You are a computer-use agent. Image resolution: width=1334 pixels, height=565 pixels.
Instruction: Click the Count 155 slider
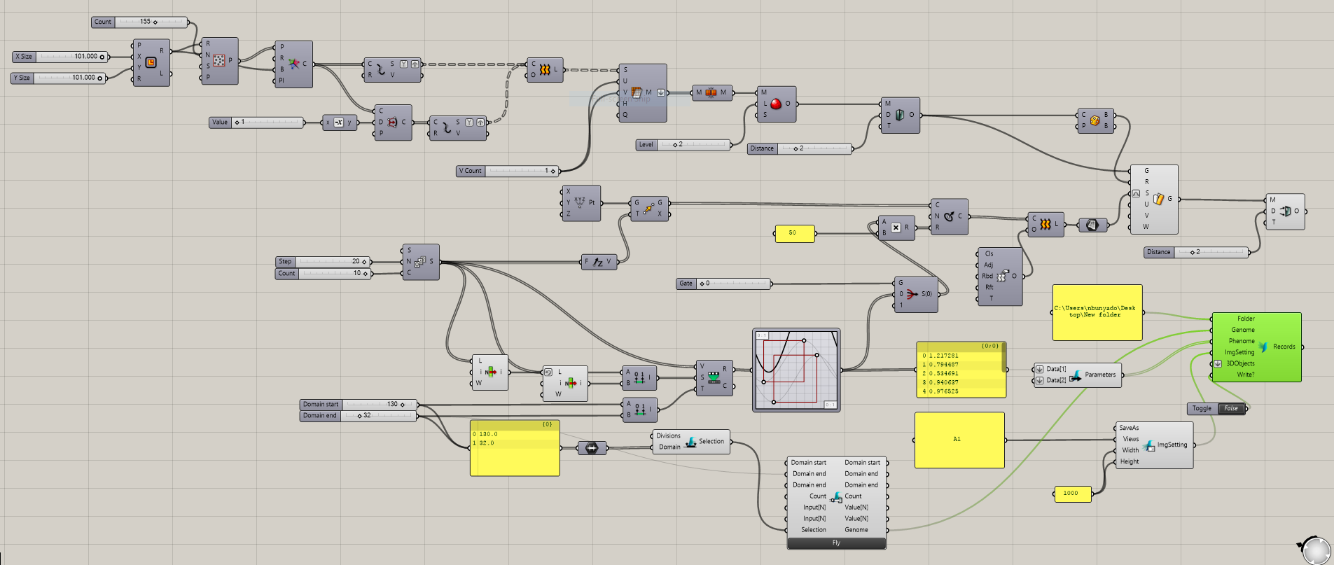point(151,22)
